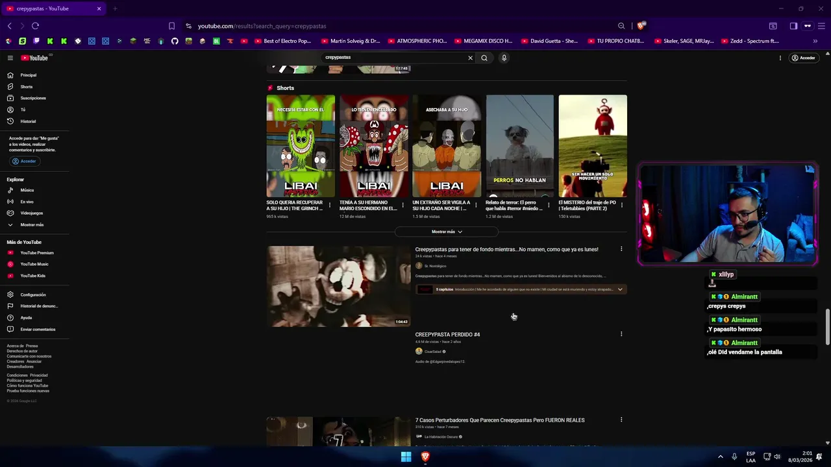831x467 pixels.
Task: Open La Habitación Oscura channel link
Action: (441, 437)
